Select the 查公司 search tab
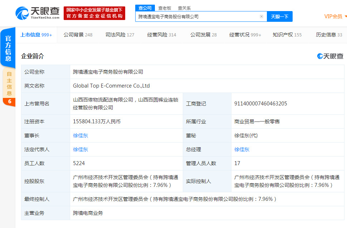 (x=145, y=8)
